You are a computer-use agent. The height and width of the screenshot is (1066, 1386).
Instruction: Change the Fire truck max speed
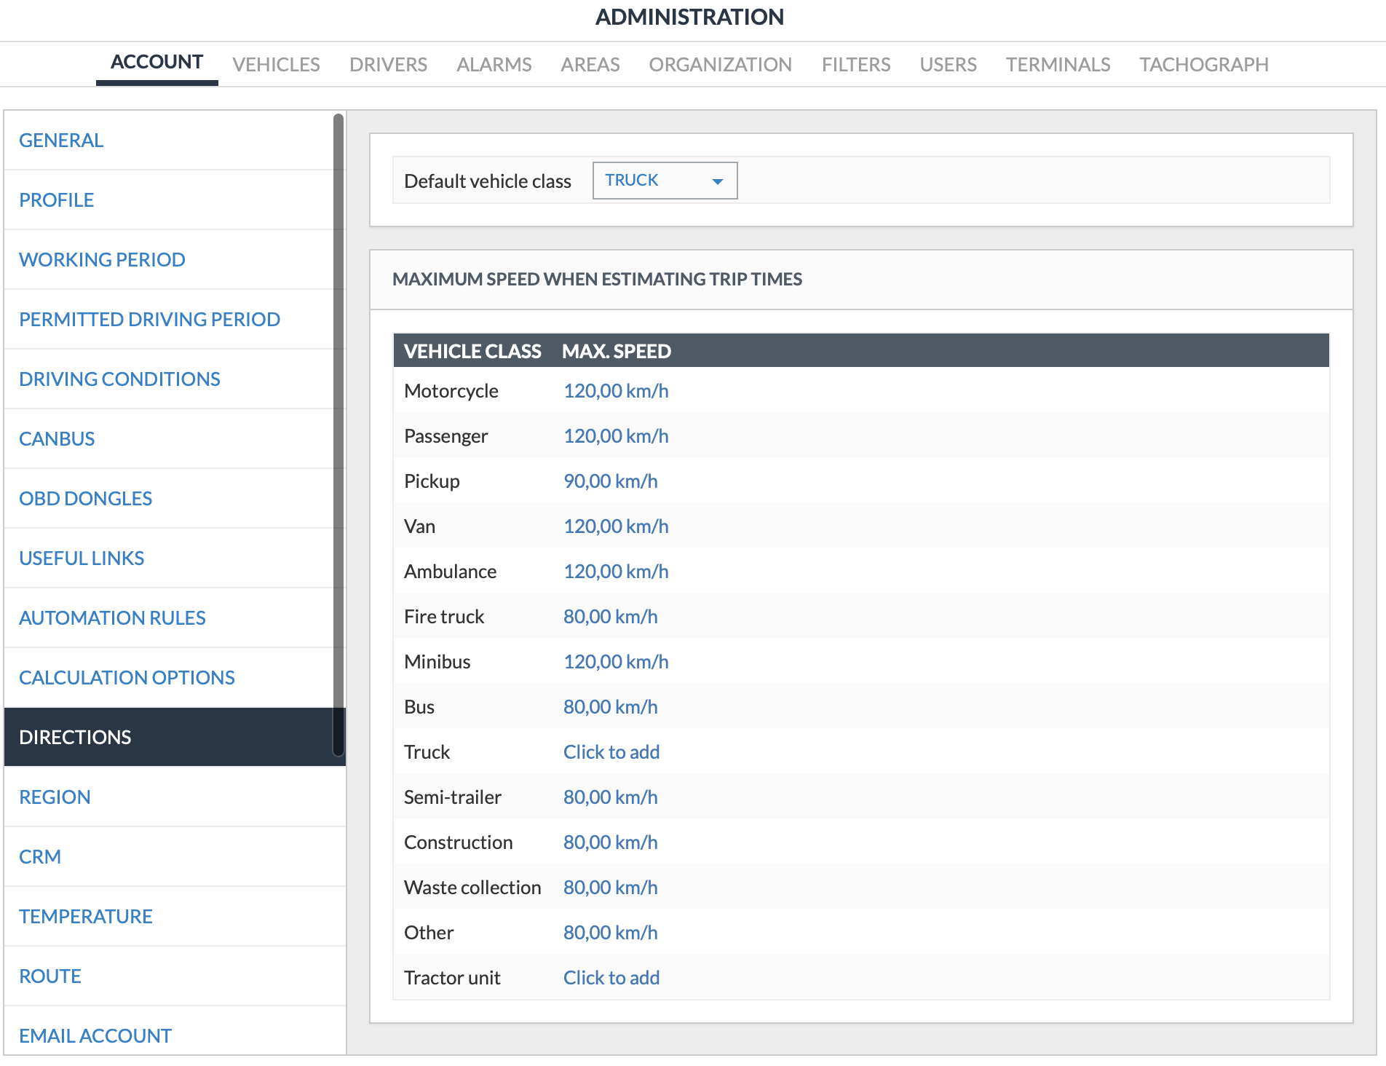tap(610, 617)
